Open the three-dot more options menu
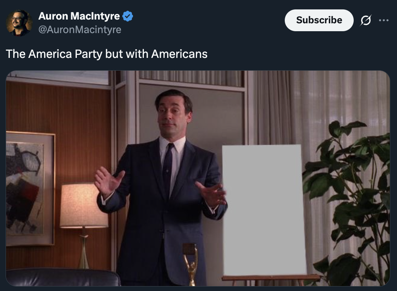The width and height of the screenshot is (397, 291). pos(383,20)
